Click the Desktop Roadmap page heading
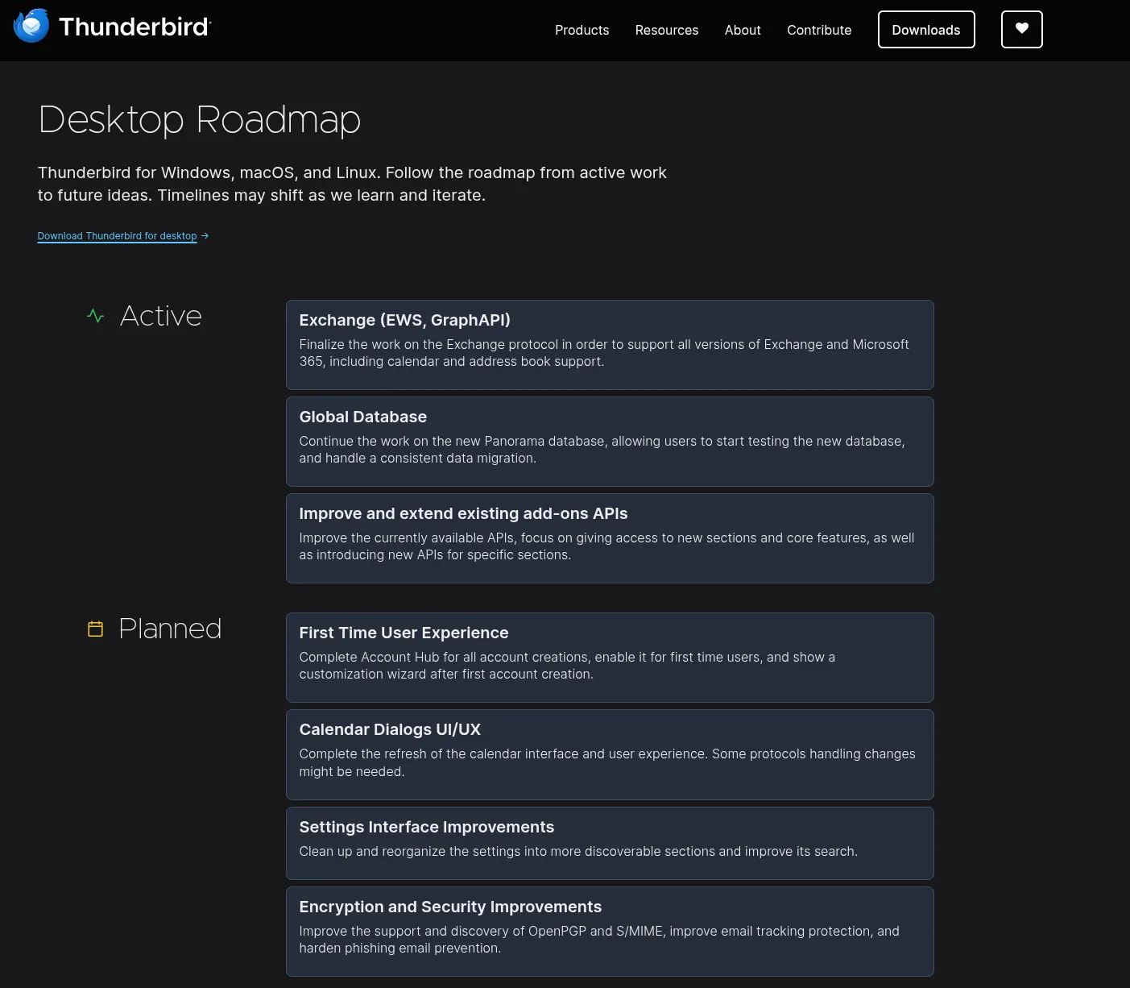 (199, 120)
